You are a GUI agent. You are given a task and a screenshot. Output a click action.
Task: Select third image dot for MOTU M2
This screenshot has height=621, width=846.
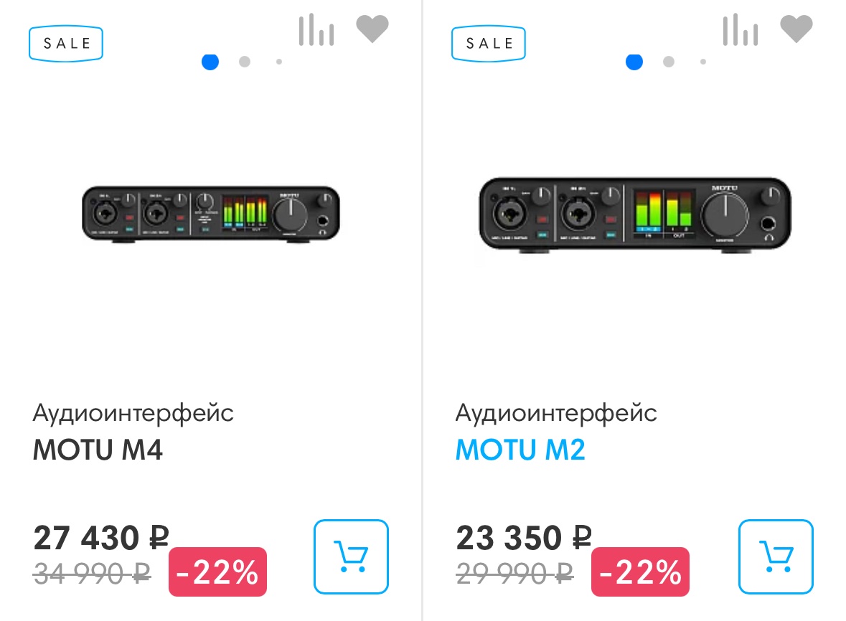(x=703, y=62)
